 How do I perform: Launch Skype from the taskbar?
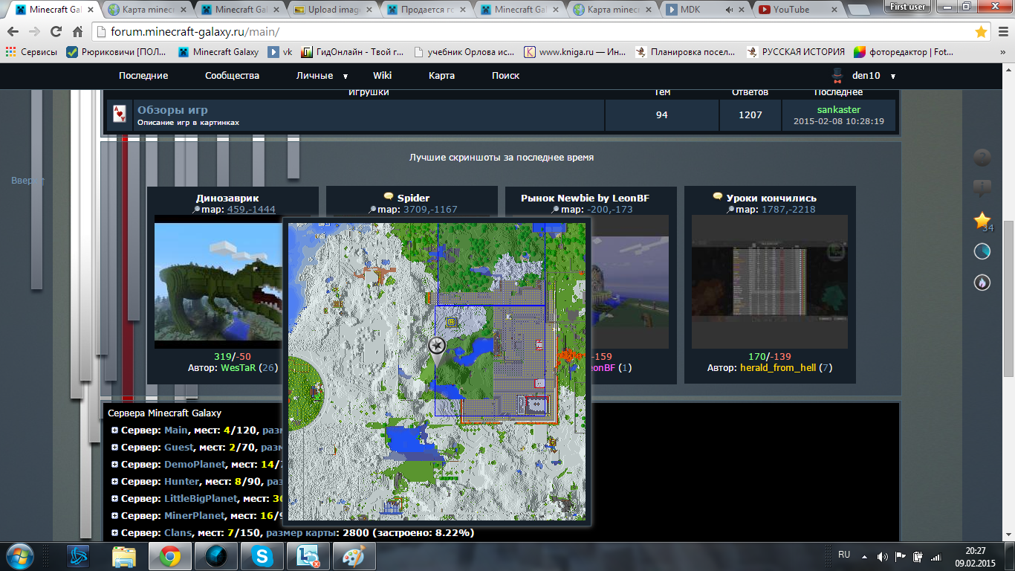tap(262, 556)
